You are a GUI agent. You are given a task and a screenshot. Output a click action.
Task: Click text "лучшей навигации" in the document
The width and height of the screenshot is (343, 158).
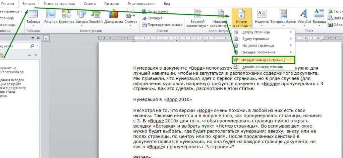pos(155,73)
